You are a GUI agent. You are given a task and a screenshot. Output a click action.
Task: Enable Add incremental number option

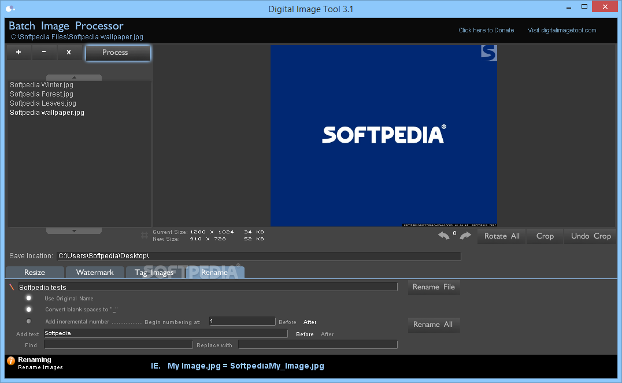[28, 321]
